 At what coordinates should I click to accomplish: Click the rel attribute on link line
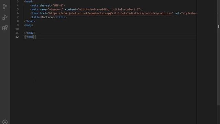point(177,13)
